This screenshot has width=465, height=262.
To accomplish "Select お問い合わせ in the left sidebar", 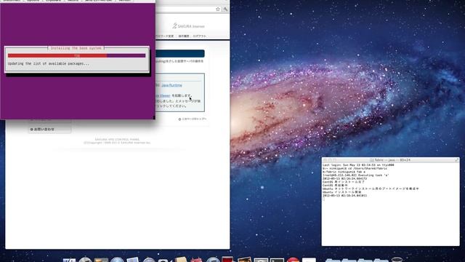I will click(44, 130).
